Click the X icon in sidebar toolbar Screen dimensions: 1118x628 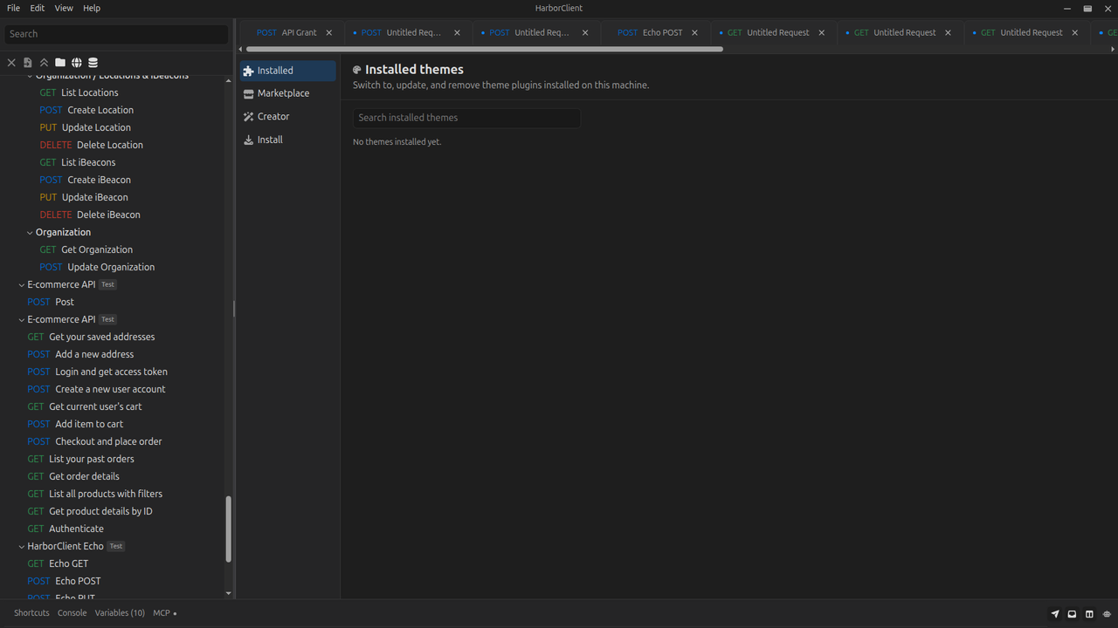pyautogui.click(x=11, y=63)
